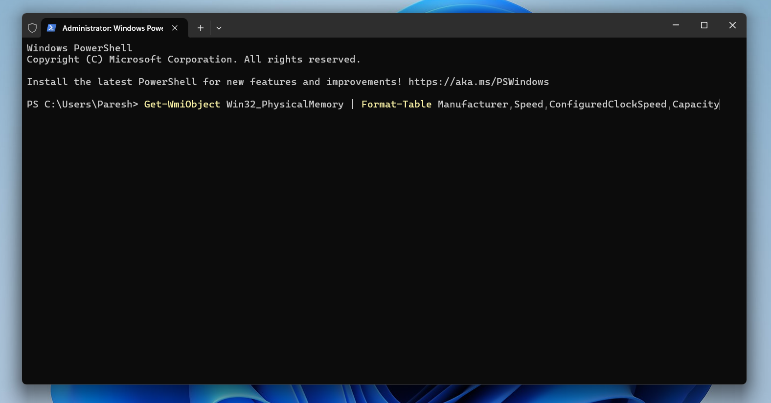Click the PowerShell icon in the tab
Screen dimensions: 771x403
(x=51, y=28)
